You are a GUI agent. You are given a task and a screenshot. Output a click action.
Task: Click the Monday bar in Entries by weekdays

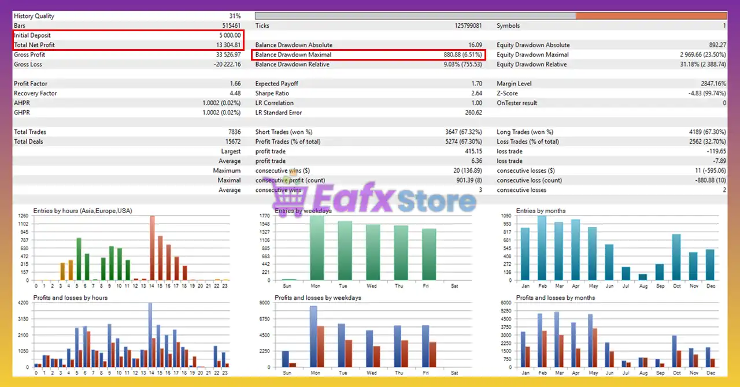click(x=317, y=248)
